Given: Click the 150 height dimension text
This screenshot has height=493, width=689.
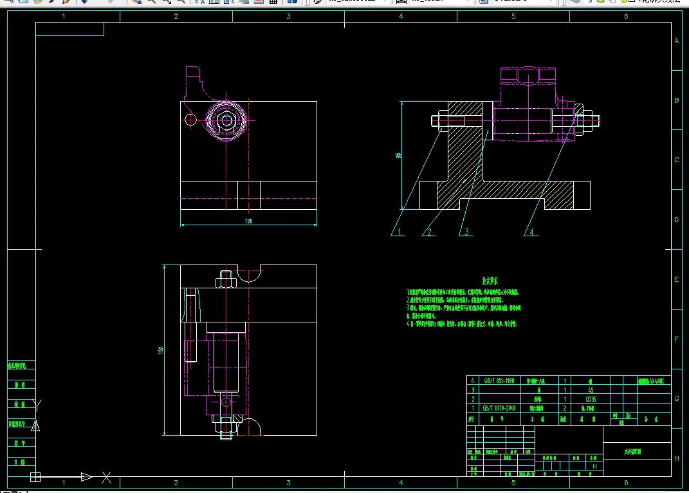Looking at the screenshot, I should (x=161, y=350).
